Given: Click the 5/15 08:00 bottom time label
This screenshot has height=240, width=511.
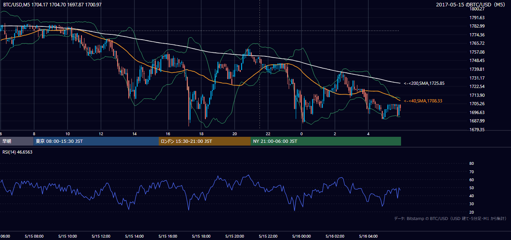Looking at the screenshot, I should [34, 236].
